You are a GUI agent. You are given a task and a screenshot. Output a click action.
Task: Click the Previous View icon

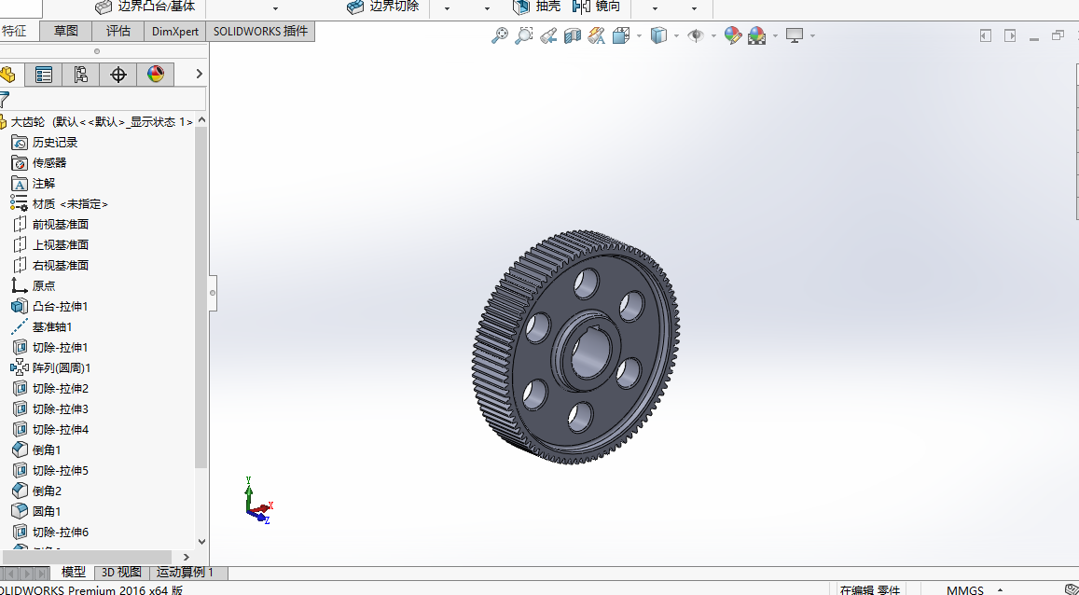pyautogui.click(x=548, y=35)
